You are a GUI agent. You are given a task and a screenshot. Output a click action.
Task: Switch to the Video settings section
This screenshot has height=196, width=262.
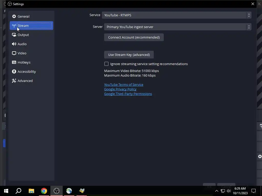tap(31, 53)
